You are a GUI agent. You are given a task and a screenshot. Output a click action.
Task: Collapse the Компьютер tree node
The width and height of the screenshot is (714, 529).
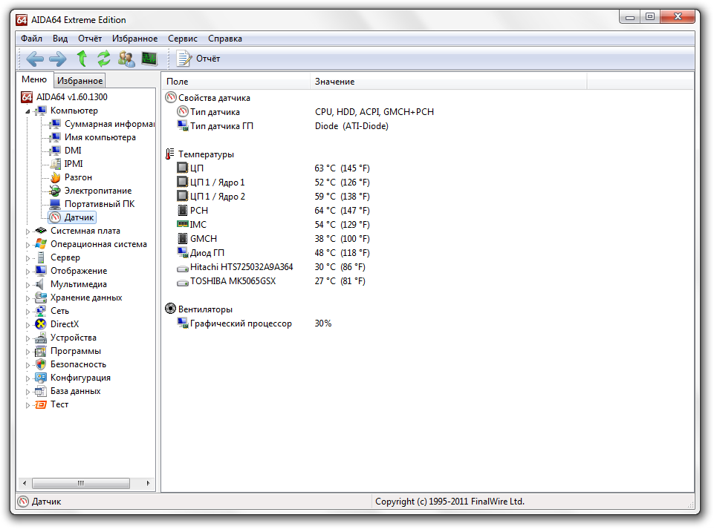coord(28,111)
